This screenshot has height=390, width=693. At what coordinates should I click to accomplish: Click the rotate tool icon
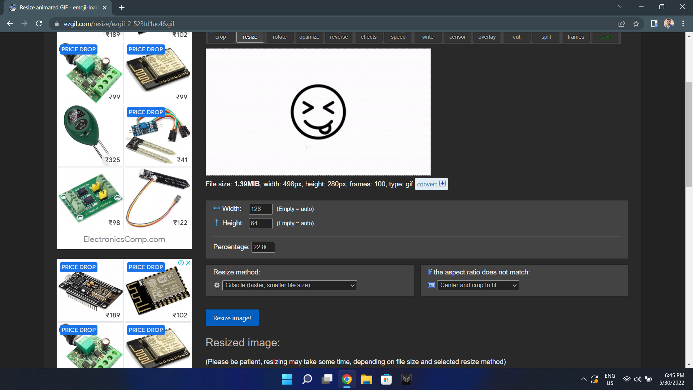point(279,37)
